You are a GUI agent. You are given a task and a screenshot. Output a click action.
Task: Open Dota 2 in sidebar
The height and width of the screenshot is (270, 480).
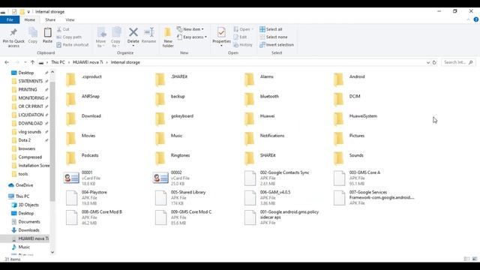click(25, 140)
